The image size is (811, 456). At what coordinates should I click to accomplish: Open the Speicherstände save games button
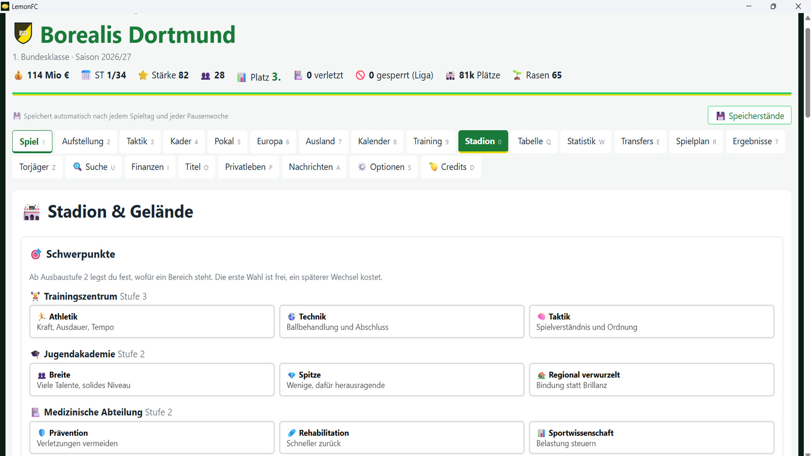click(x=750, y=116)
